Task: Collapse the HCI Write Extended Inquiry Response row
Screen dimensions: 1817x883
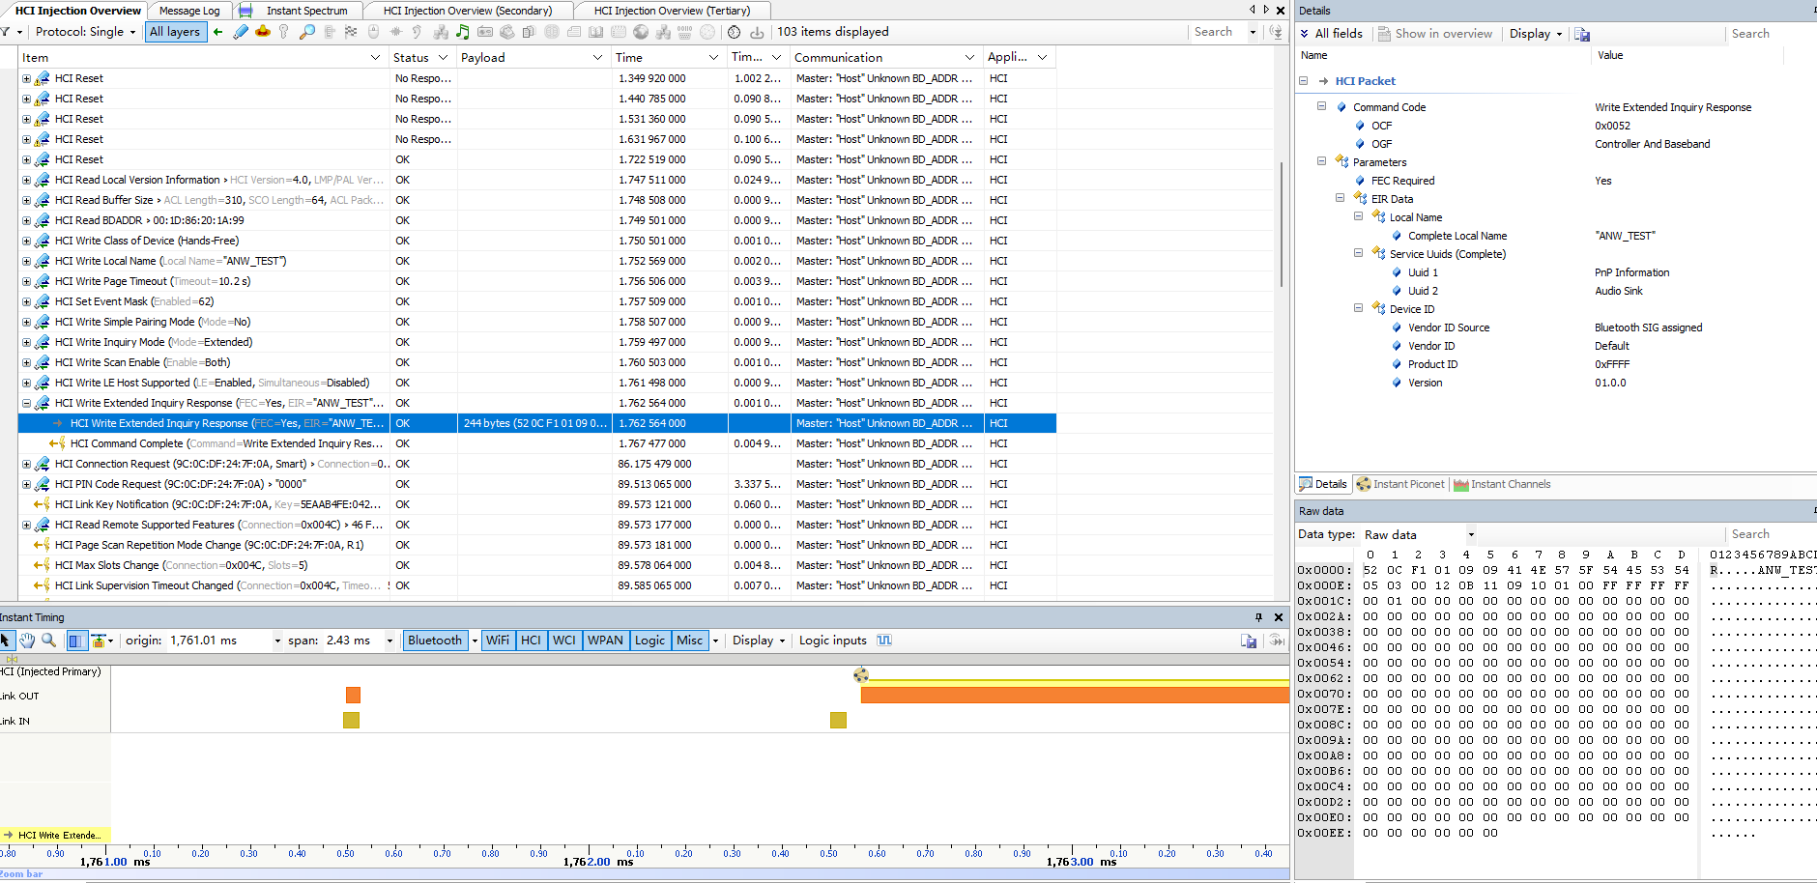Action: click(x=26, y=404)
